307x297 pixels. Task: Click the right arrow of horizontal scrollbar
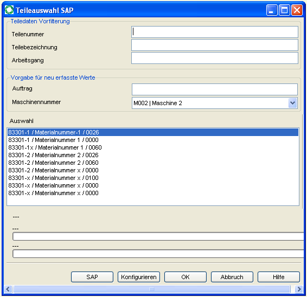tap(299, 289)
